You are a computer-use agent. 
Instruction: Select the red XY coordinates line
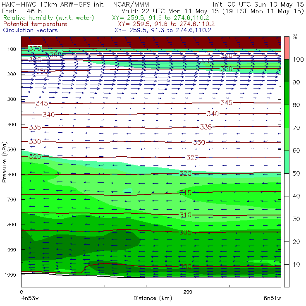[x=166, y=24]
